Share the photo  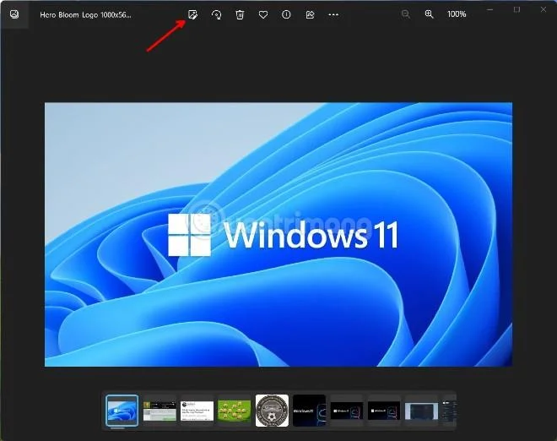click(x=310, y=14)
